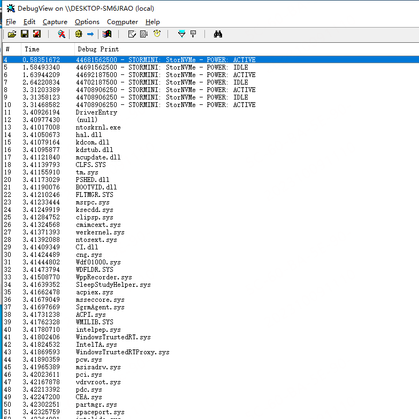Click the History Depth icon
The image size is (419, 419).
click(193, 34)
